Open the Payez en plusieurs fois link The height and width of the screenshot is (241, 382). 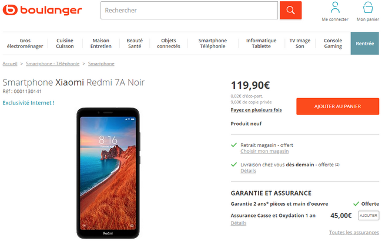pos(256,110)
